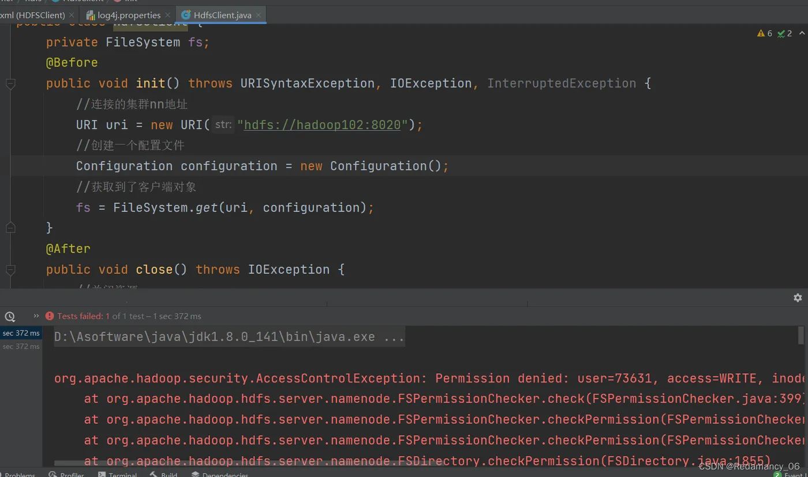Viewport: 808px width, 477px height.
Task: Open the Dependencies tool window
Action: point(220,474)
